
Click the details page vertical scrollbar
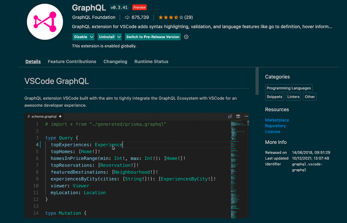point(257,81)
